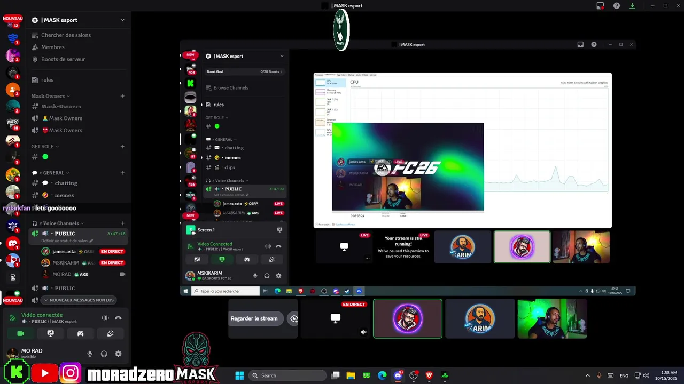Open Brave browser from the taskbar

[x=429, y=375]
